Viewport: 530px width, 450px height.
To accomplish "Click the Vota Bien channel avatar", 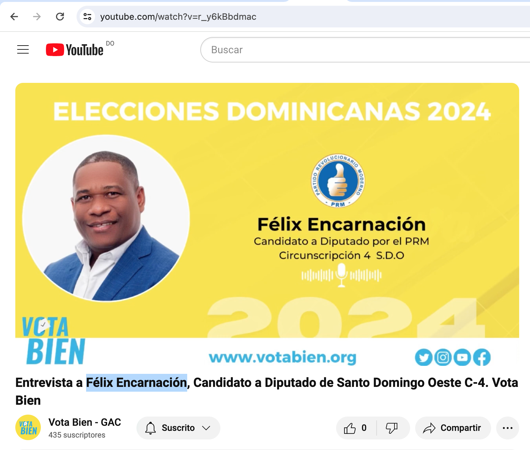I will tap(28, 427).
